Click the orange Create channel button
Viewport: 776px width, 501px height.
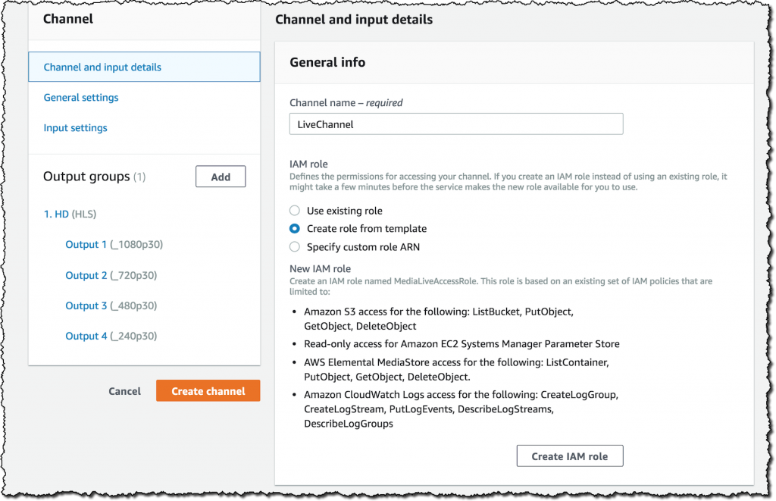208,391
